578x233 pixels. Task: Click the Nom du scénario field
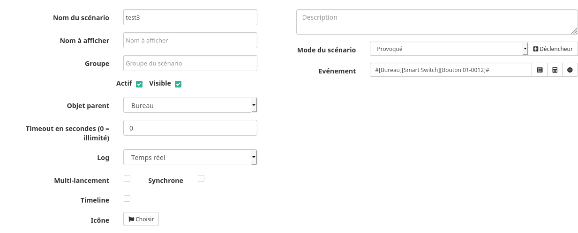[x=190, y=18]
